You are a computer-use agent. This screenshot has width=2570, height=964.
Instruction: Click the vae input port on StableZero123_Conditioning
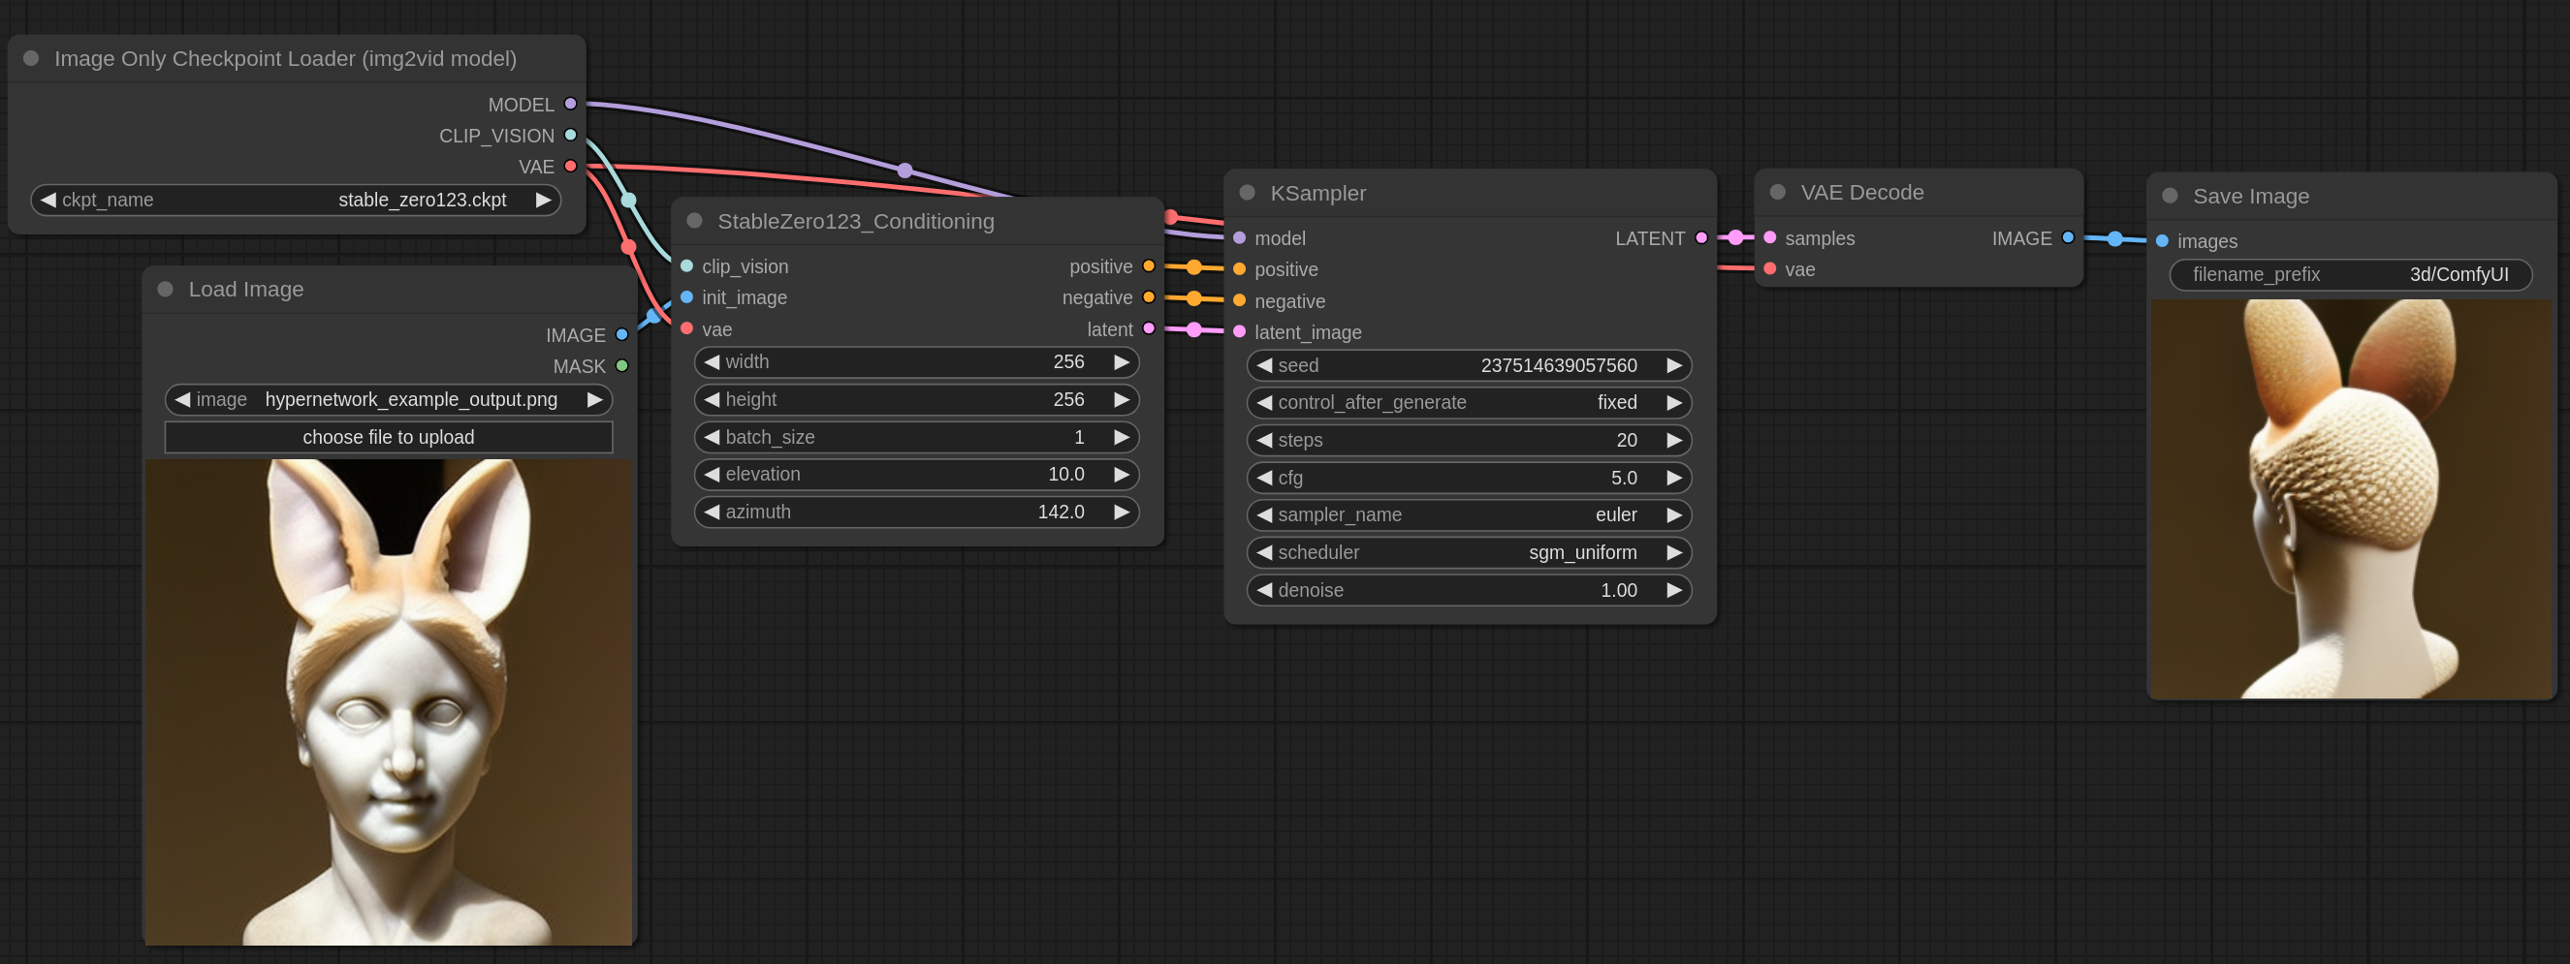[686, 329]
